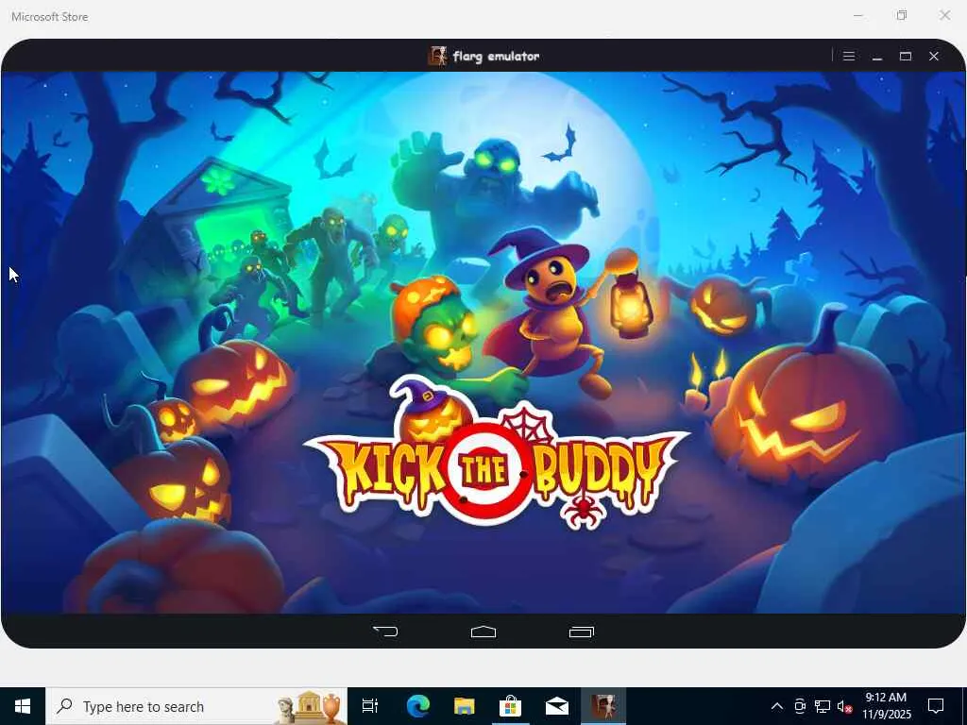Screen dimensions: 967x725
Task: Tap the Android recent apps button
Action: [x=581, y=632]
